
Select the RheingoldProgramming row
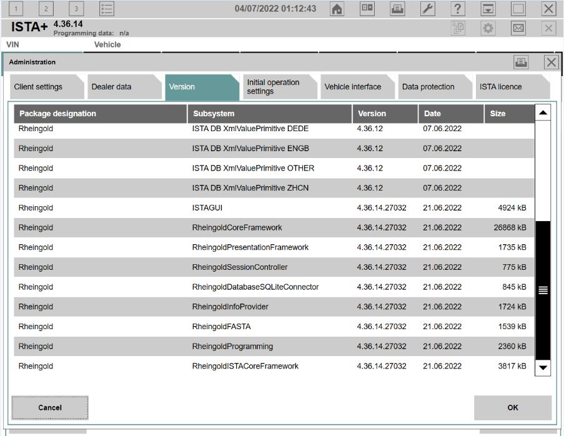click(274, 346)
